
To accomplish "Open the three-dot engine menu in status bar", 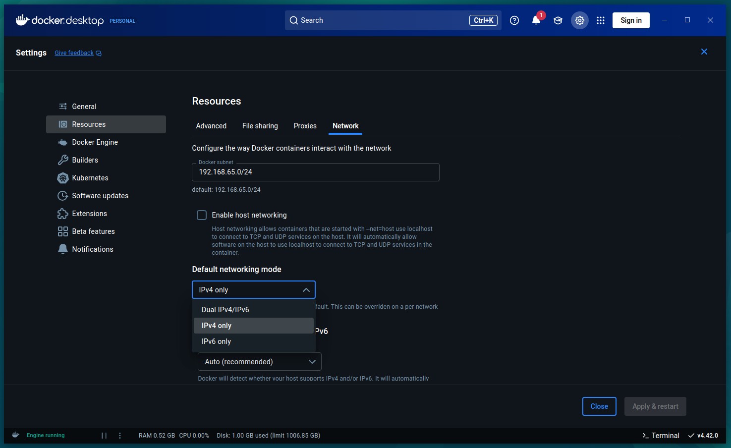I will tap(120, 436).
